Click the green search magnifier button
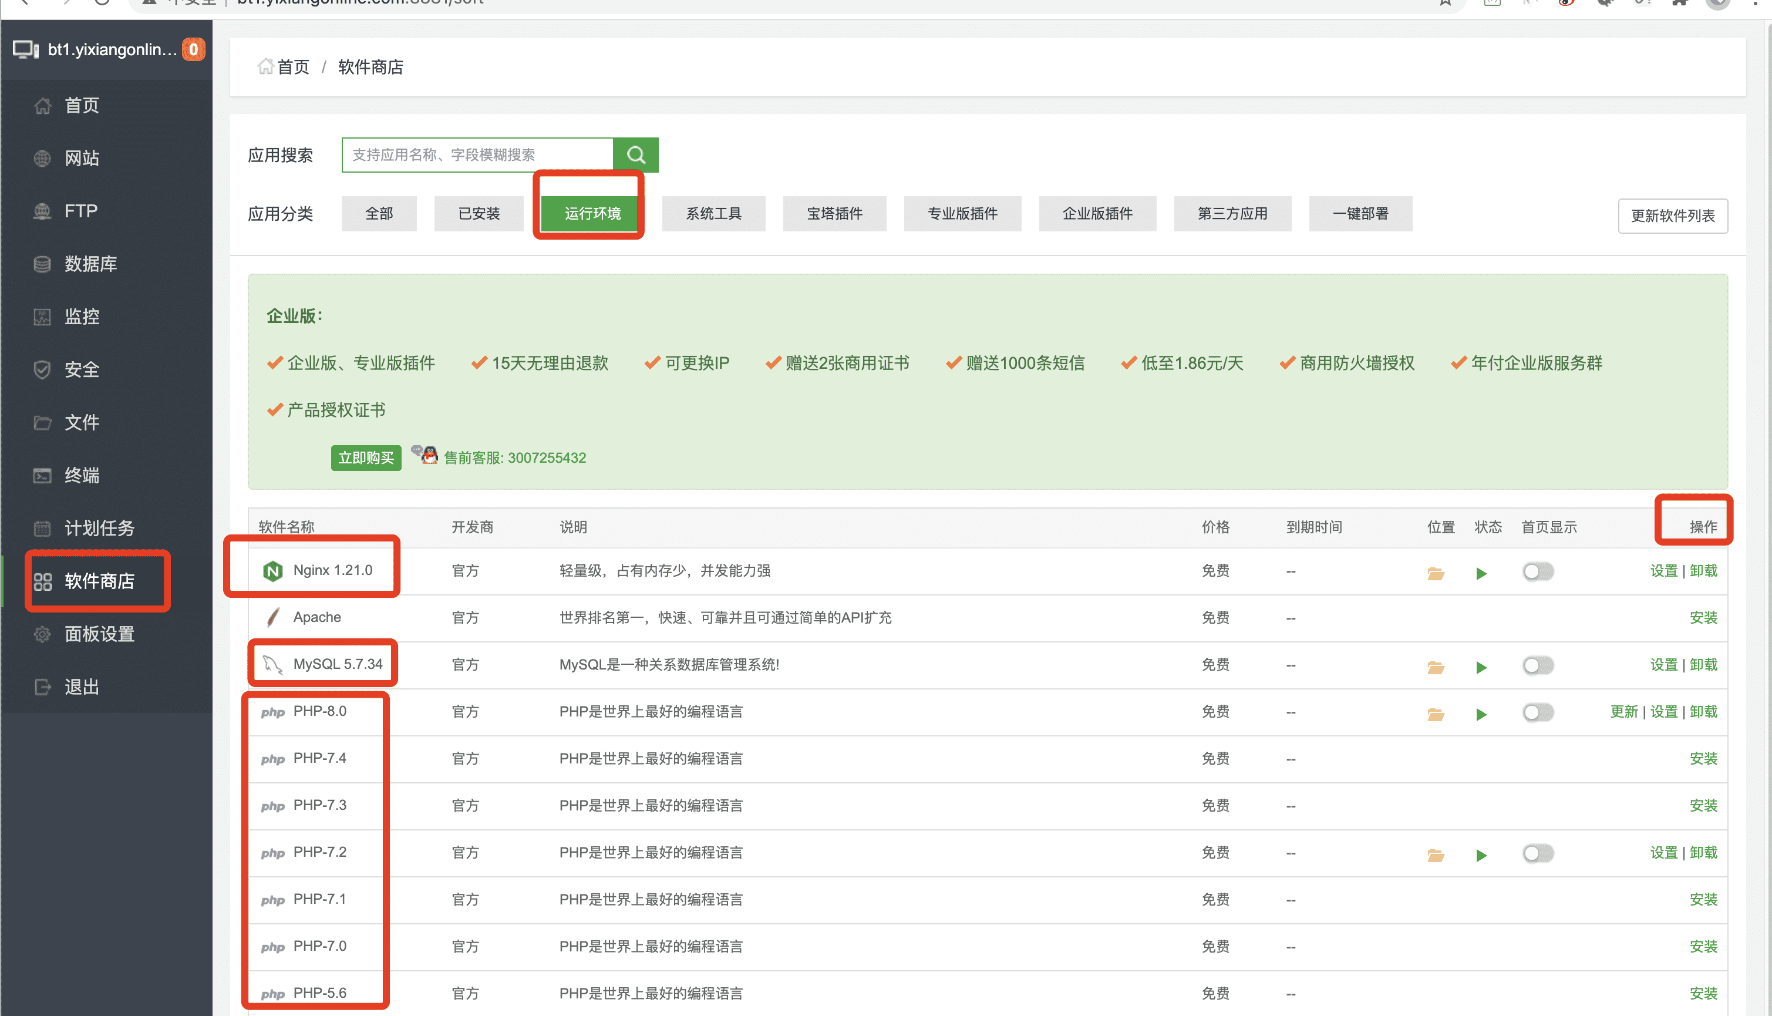The width and height of the screenshot is (1772, 1016). pyautogui.click(x=635, y=155)
